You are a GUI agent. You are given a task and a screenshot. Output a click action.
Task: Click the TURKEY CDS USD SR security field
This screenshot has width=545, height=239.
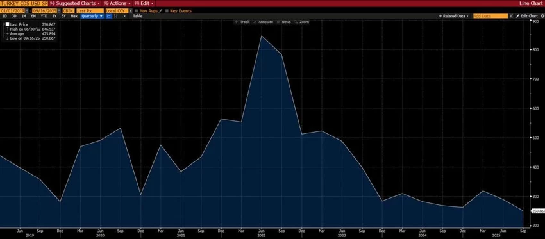click(x=24, y=3)
